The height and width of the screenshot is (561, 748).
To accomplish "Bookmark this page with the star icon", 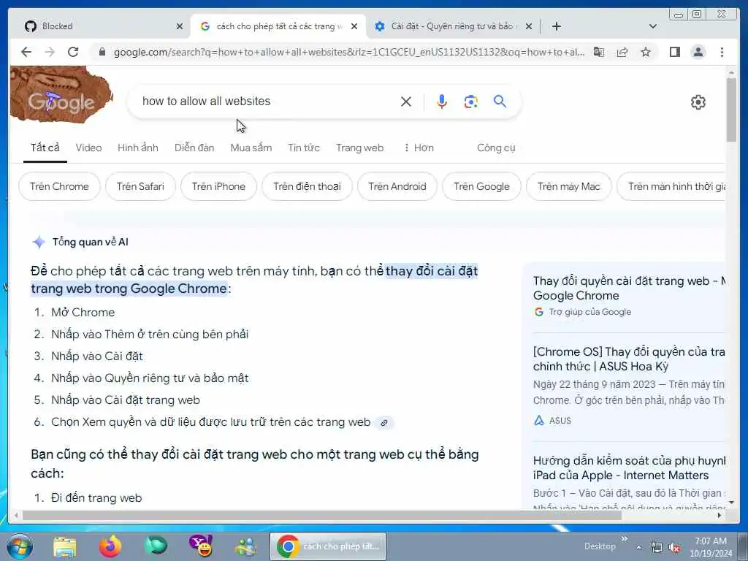I will tap(646, 52).
